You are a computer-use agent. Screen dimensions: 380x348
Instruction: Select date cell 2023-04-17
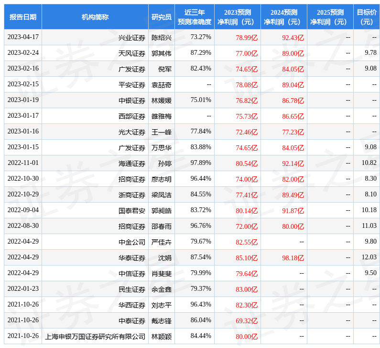[23, 37]
